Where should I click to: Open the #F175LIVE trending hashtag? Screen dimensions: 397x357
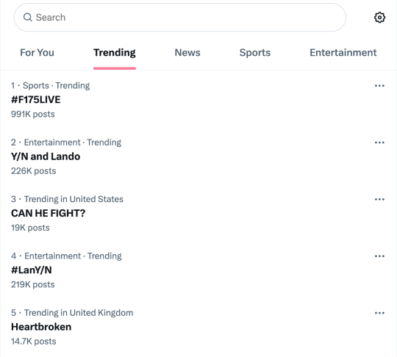[x=36, y=100]
